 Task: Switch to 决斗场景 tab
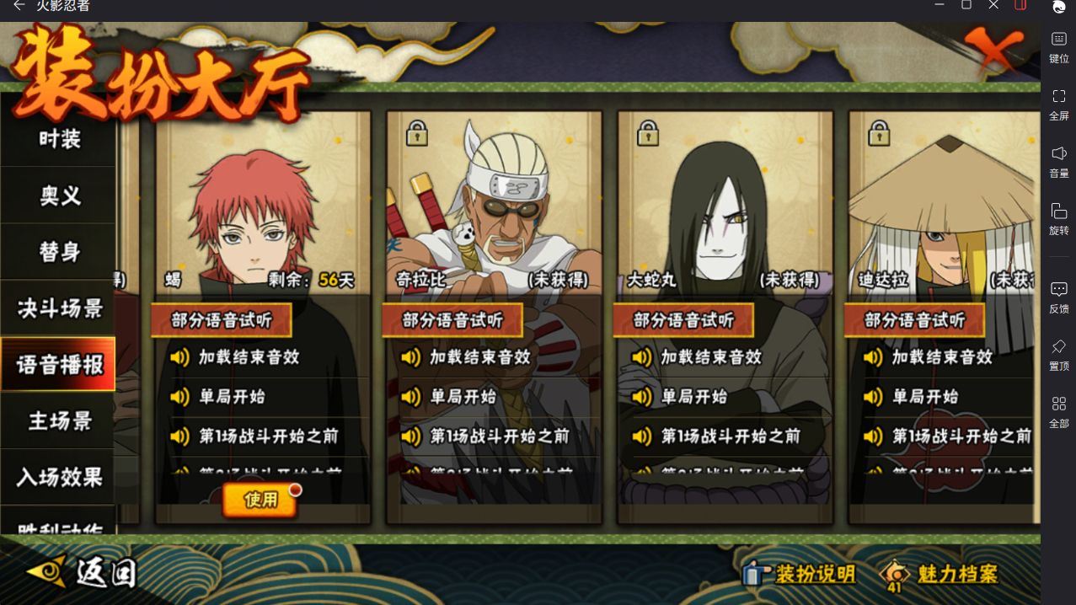click(x=58, y=308)
